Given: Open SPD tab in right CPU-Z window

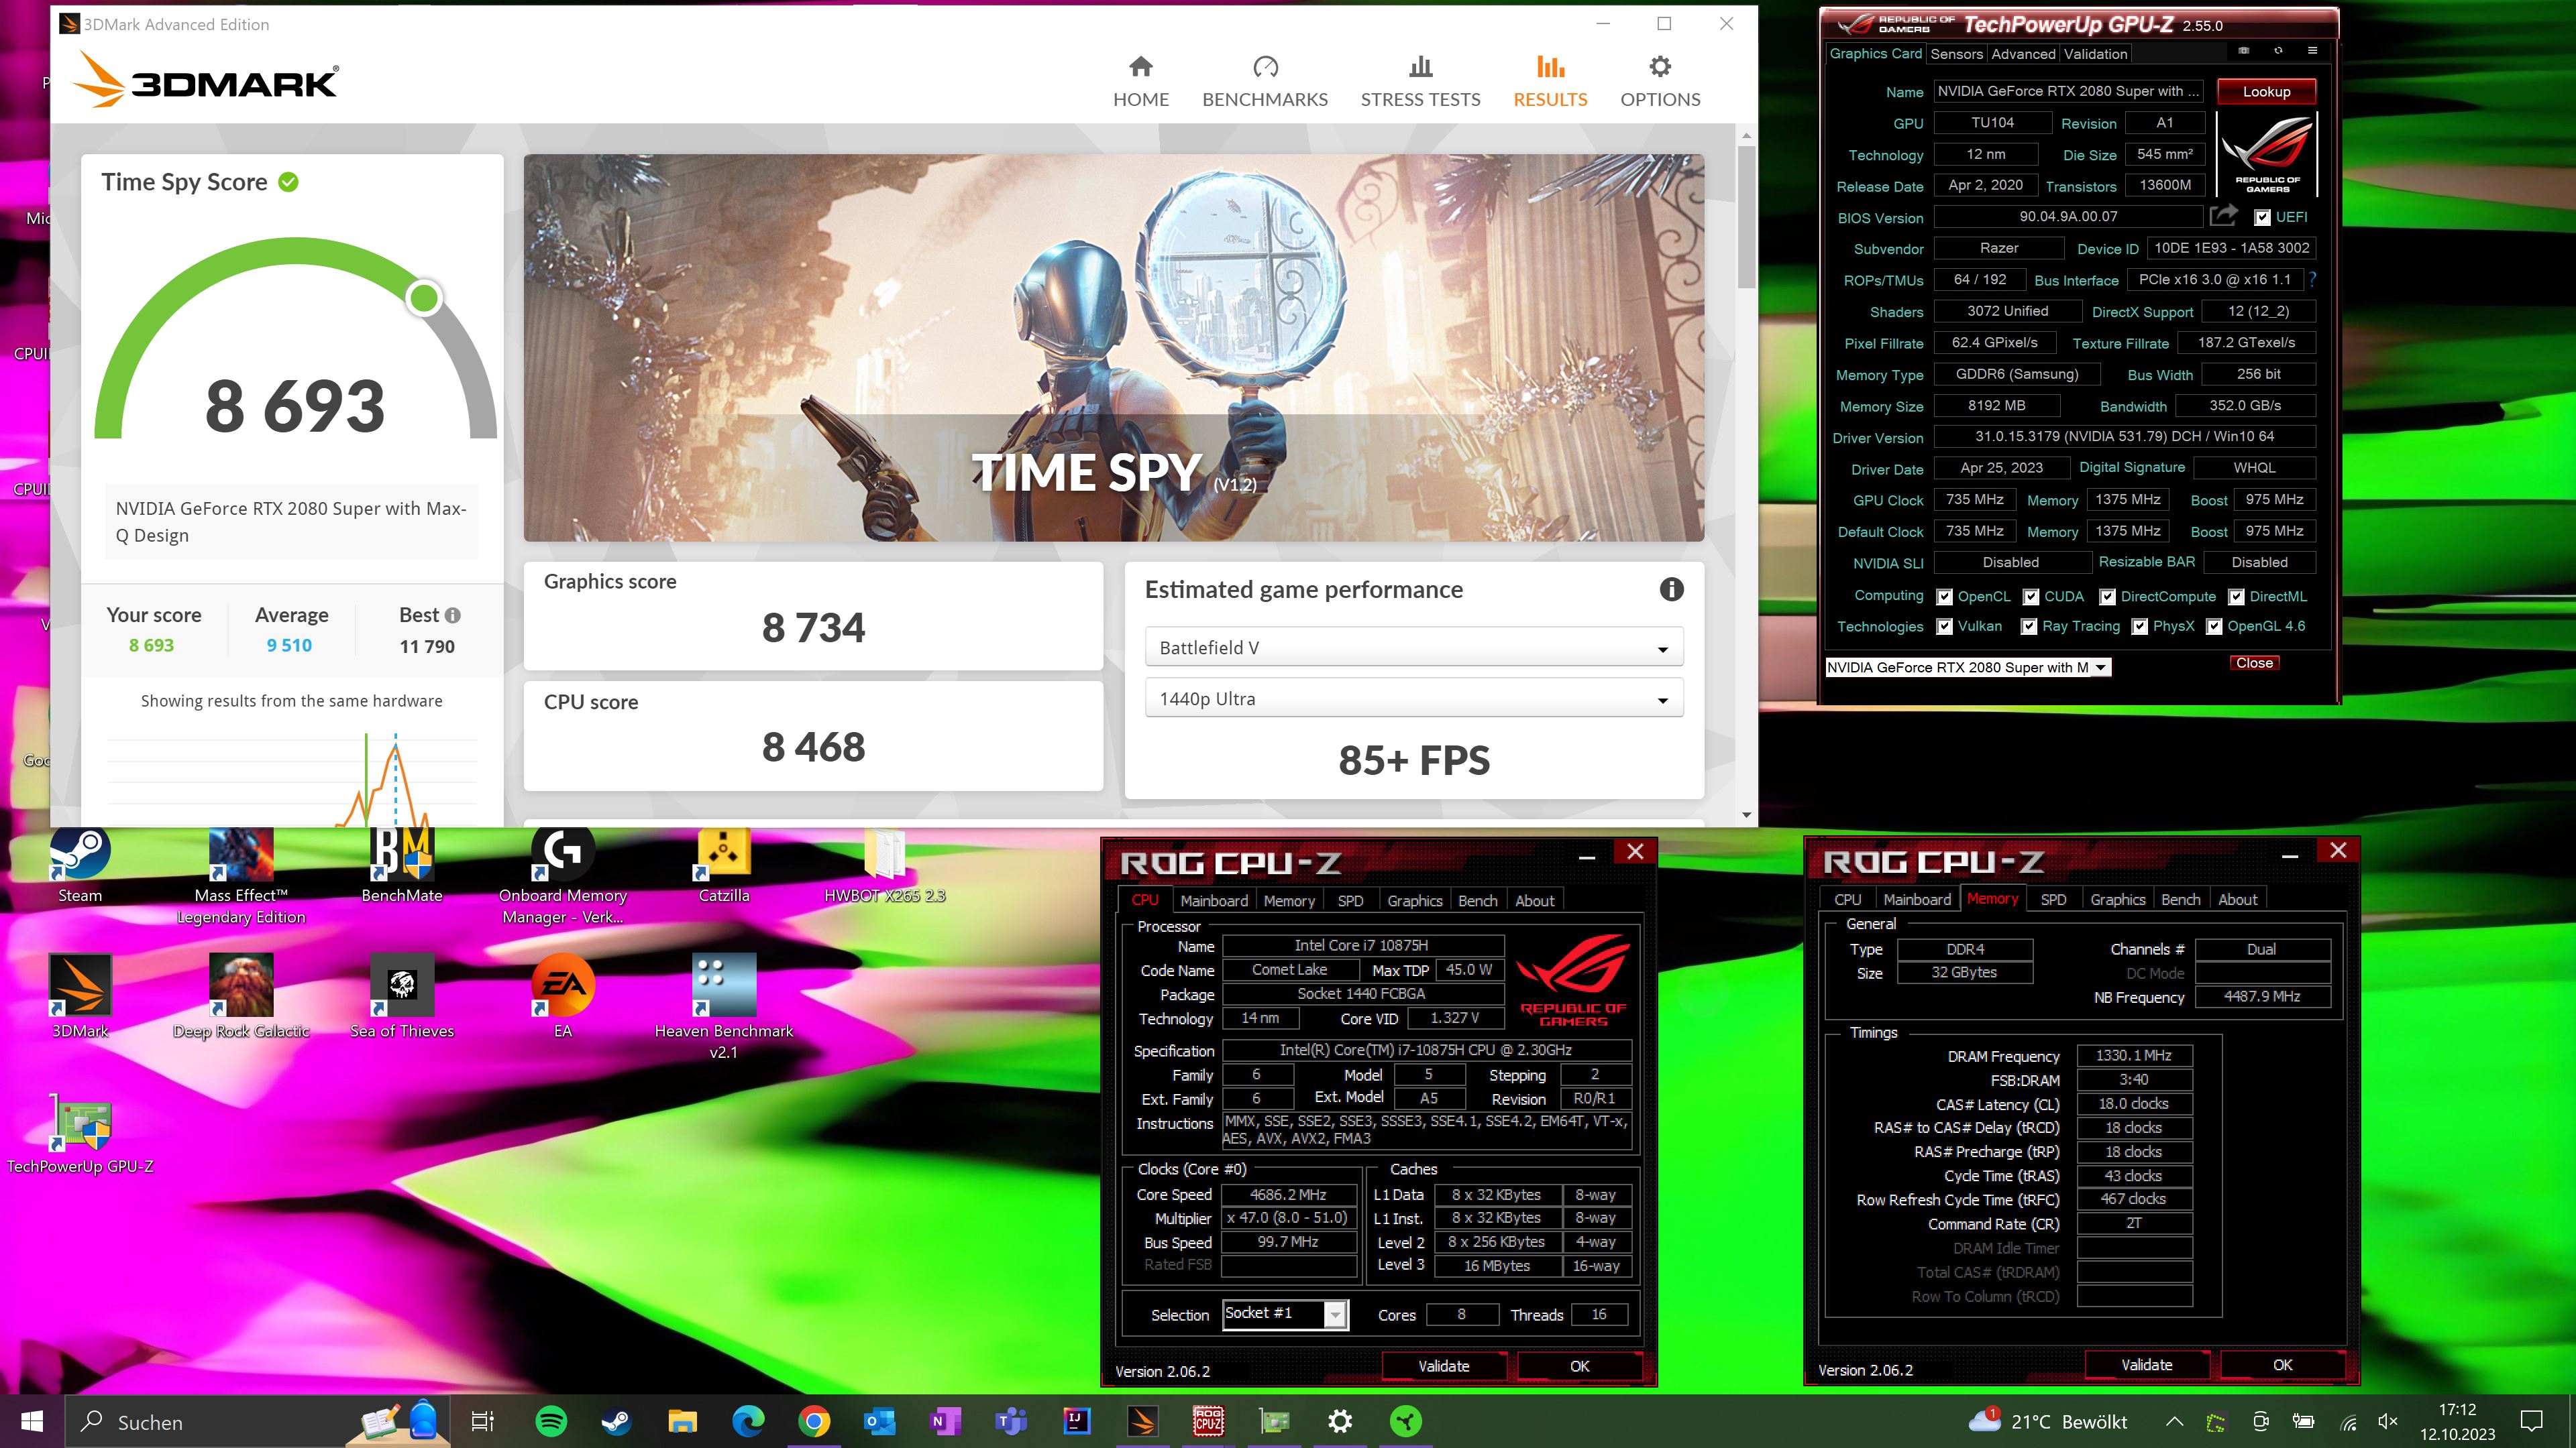Looking at the screenshot, I should pos(2053,900).
